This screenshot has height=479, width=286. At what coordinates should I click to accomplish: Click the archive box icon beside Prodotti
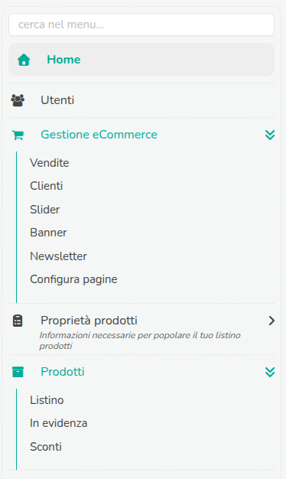tap(18, 372)
